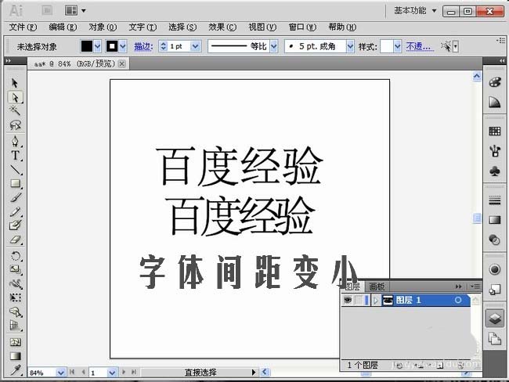Toggle the Layers panel dock icon

coord(495,319)
